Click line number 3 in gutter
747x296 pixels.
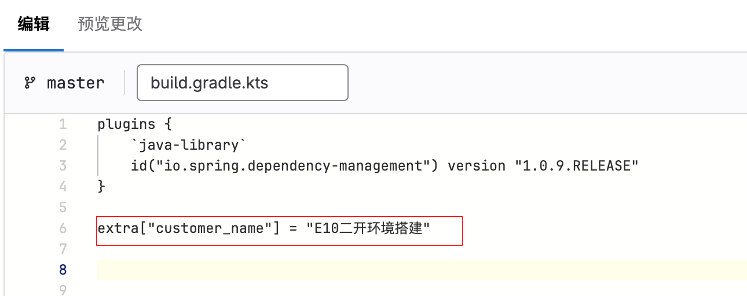coord(63,166)
